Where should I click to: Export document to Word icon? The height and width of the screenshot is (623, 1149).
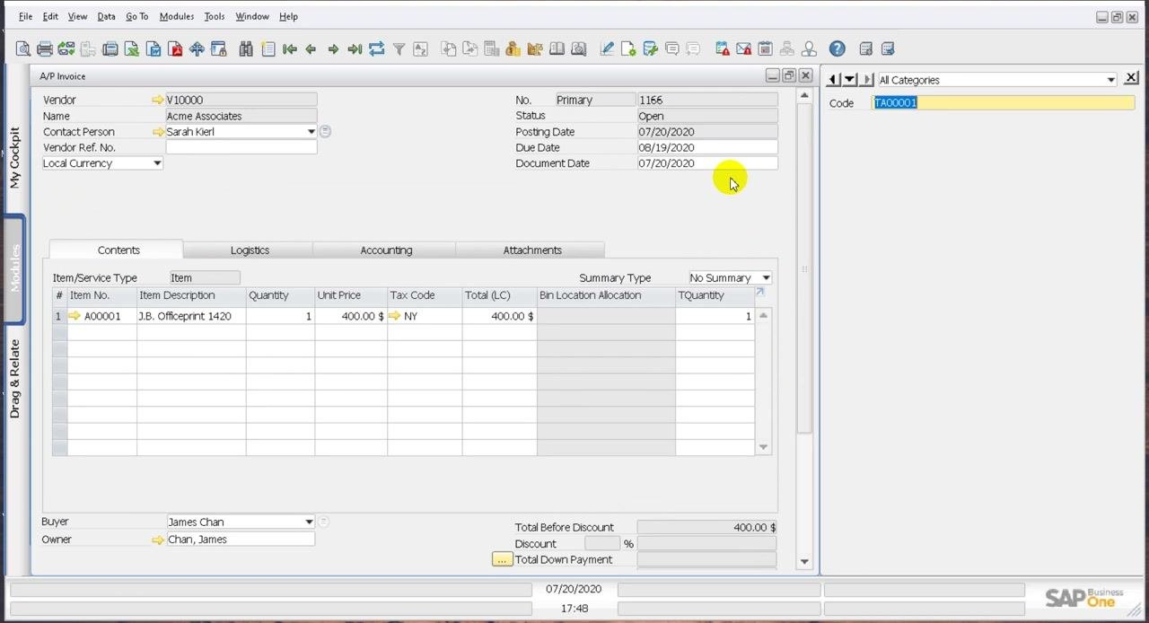point(153,49)
